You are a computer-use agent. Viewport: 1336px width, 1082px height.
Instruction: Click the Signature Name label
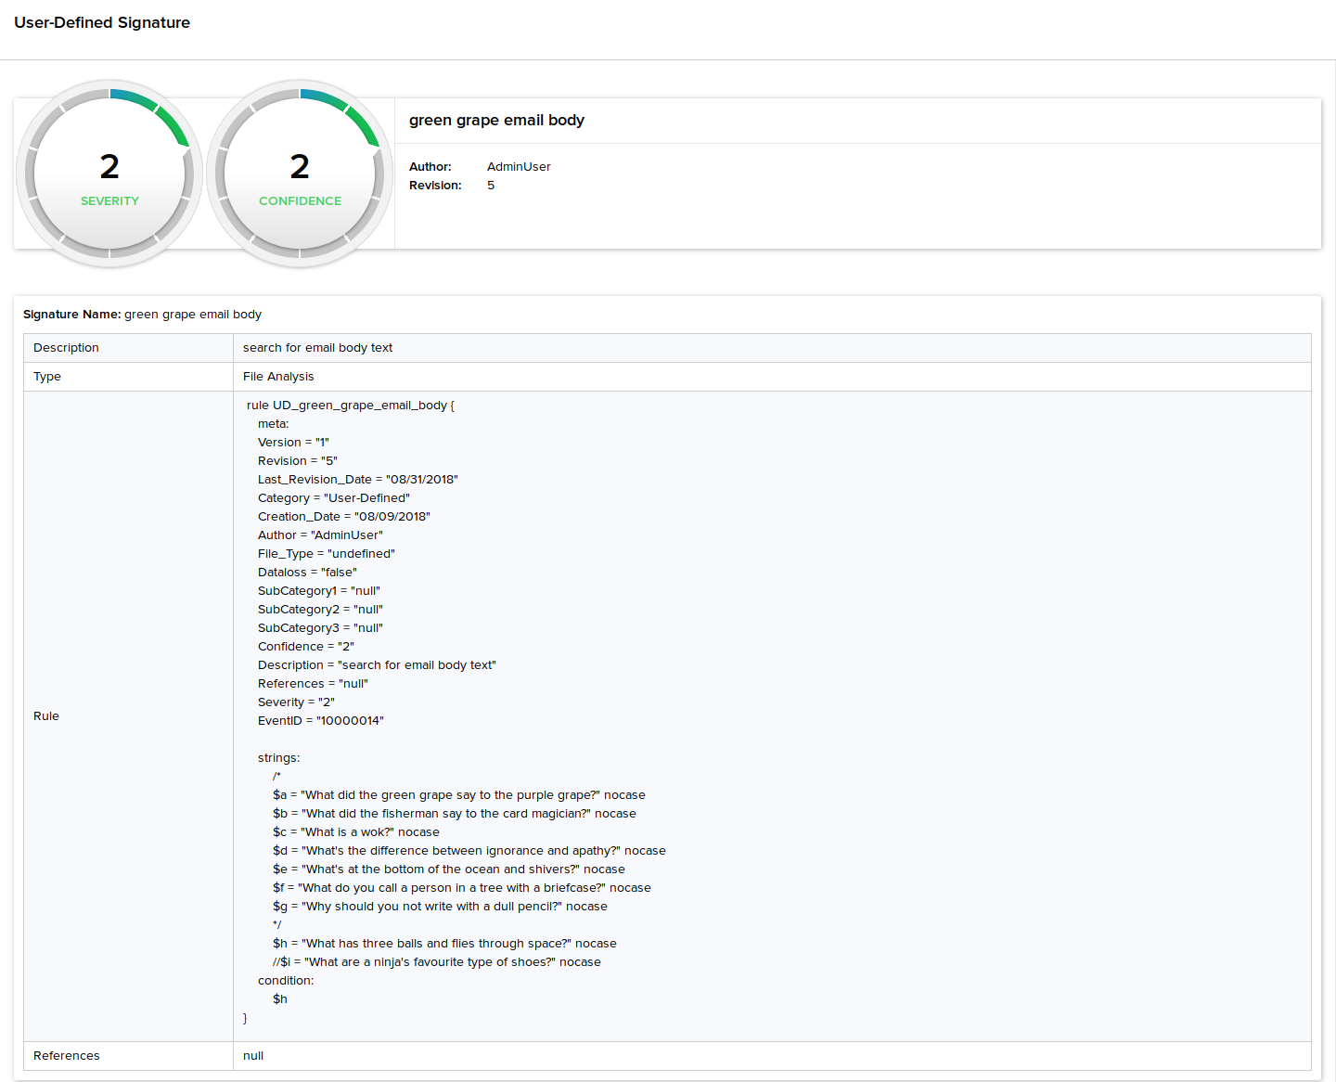click(71, 315)
